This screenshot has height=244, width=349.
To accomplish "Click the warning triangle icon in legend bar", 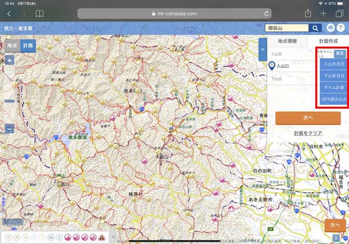I will [x=102, y=238].
